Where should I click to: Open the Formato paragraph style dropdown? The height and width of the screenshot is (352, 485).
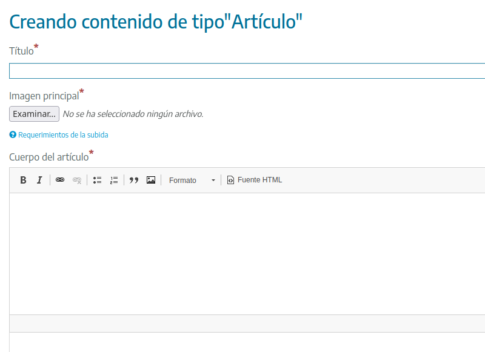[192, 180]
